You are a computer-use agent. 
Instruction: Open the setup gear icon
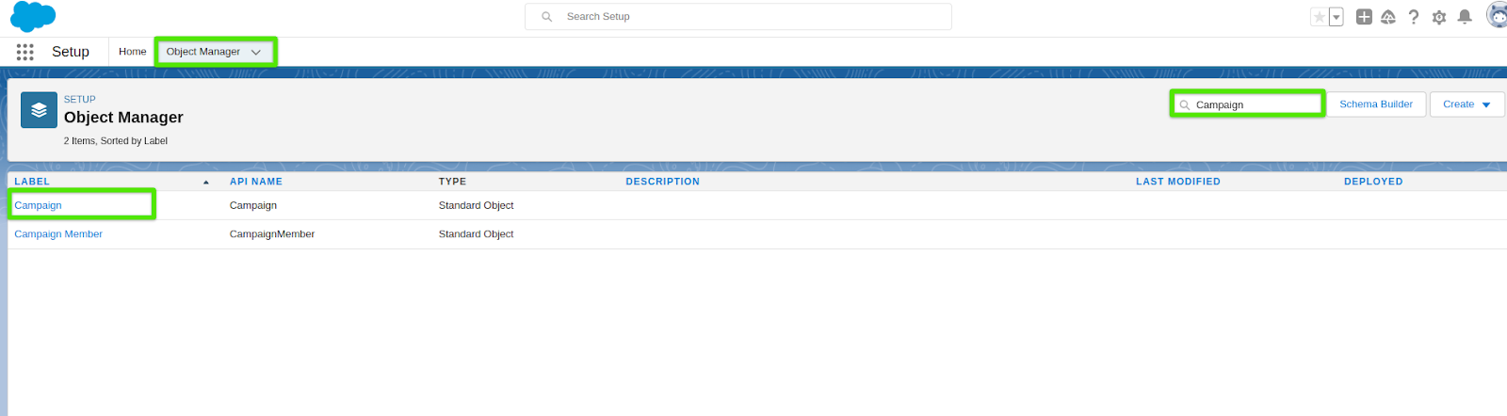[x=1439, y=17]
